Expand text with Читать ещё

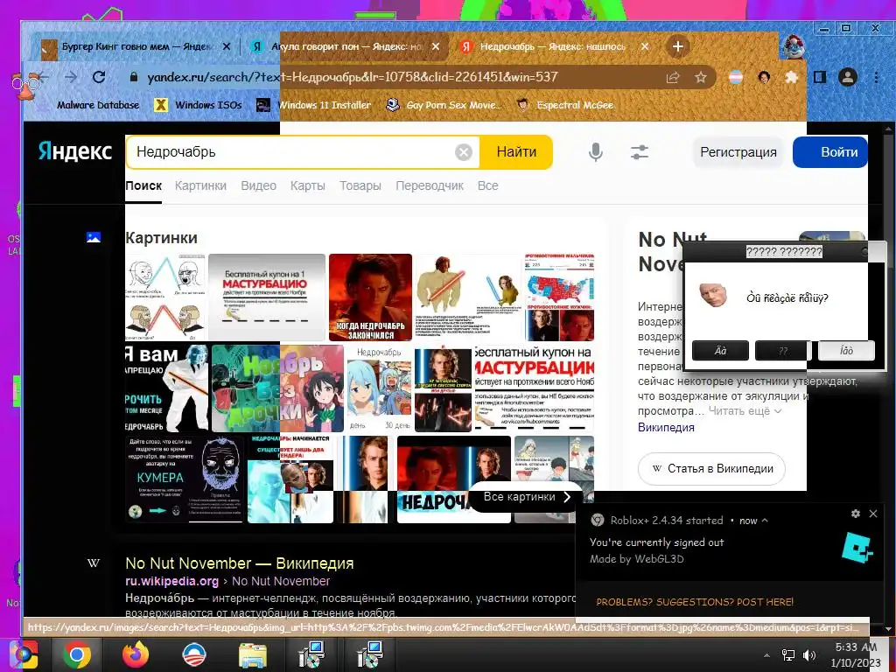[x=745, y=411]
